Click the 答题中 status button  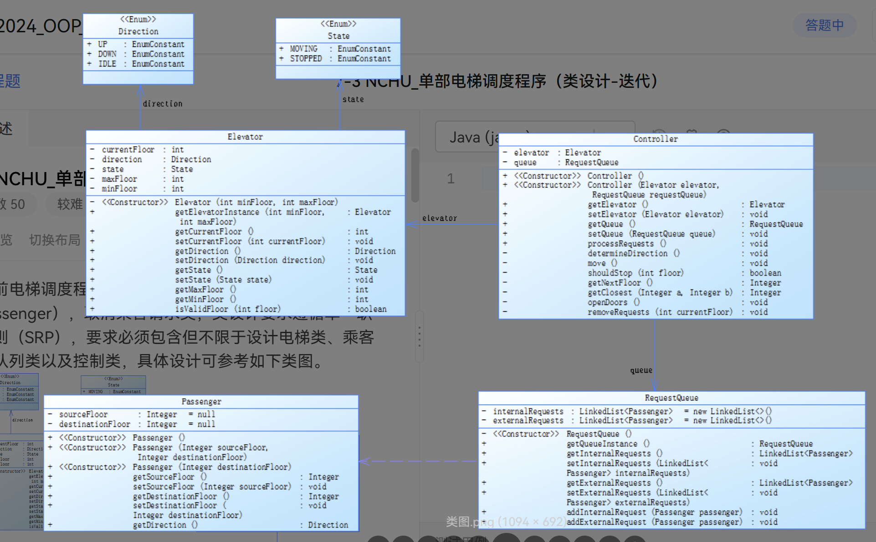(x=824, y=25)
